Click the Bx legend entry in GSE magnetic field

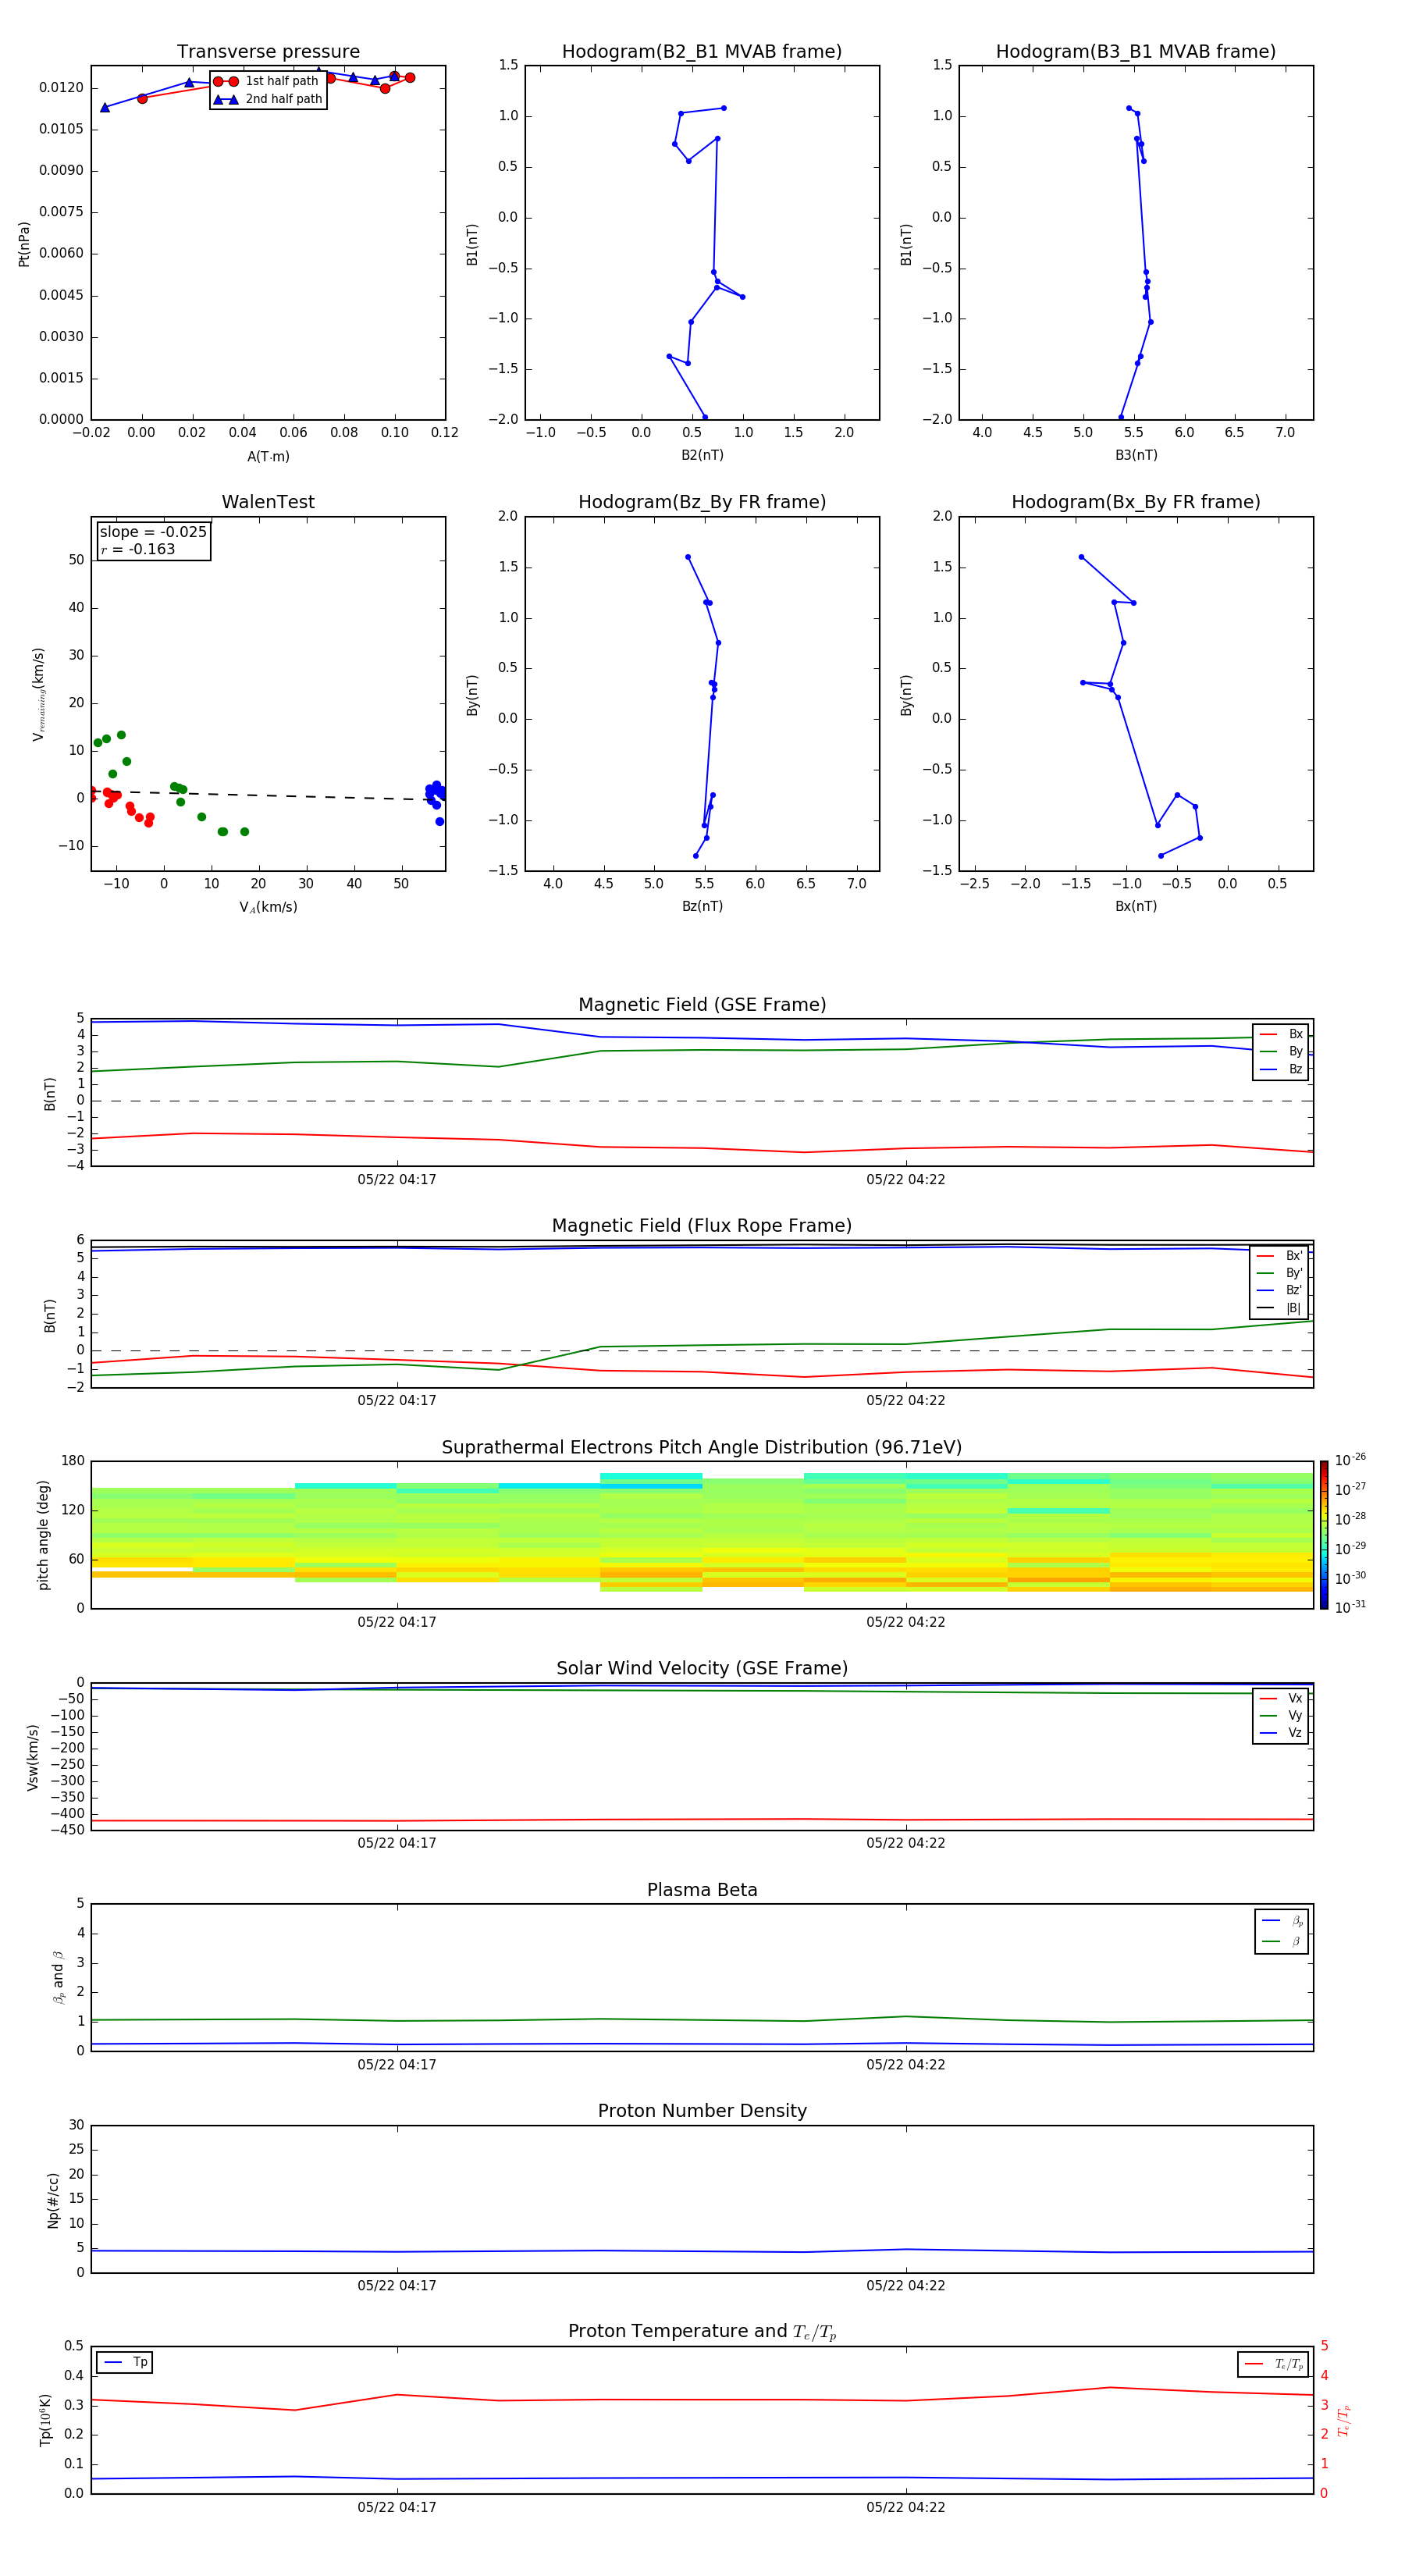pos(1281,1035)
